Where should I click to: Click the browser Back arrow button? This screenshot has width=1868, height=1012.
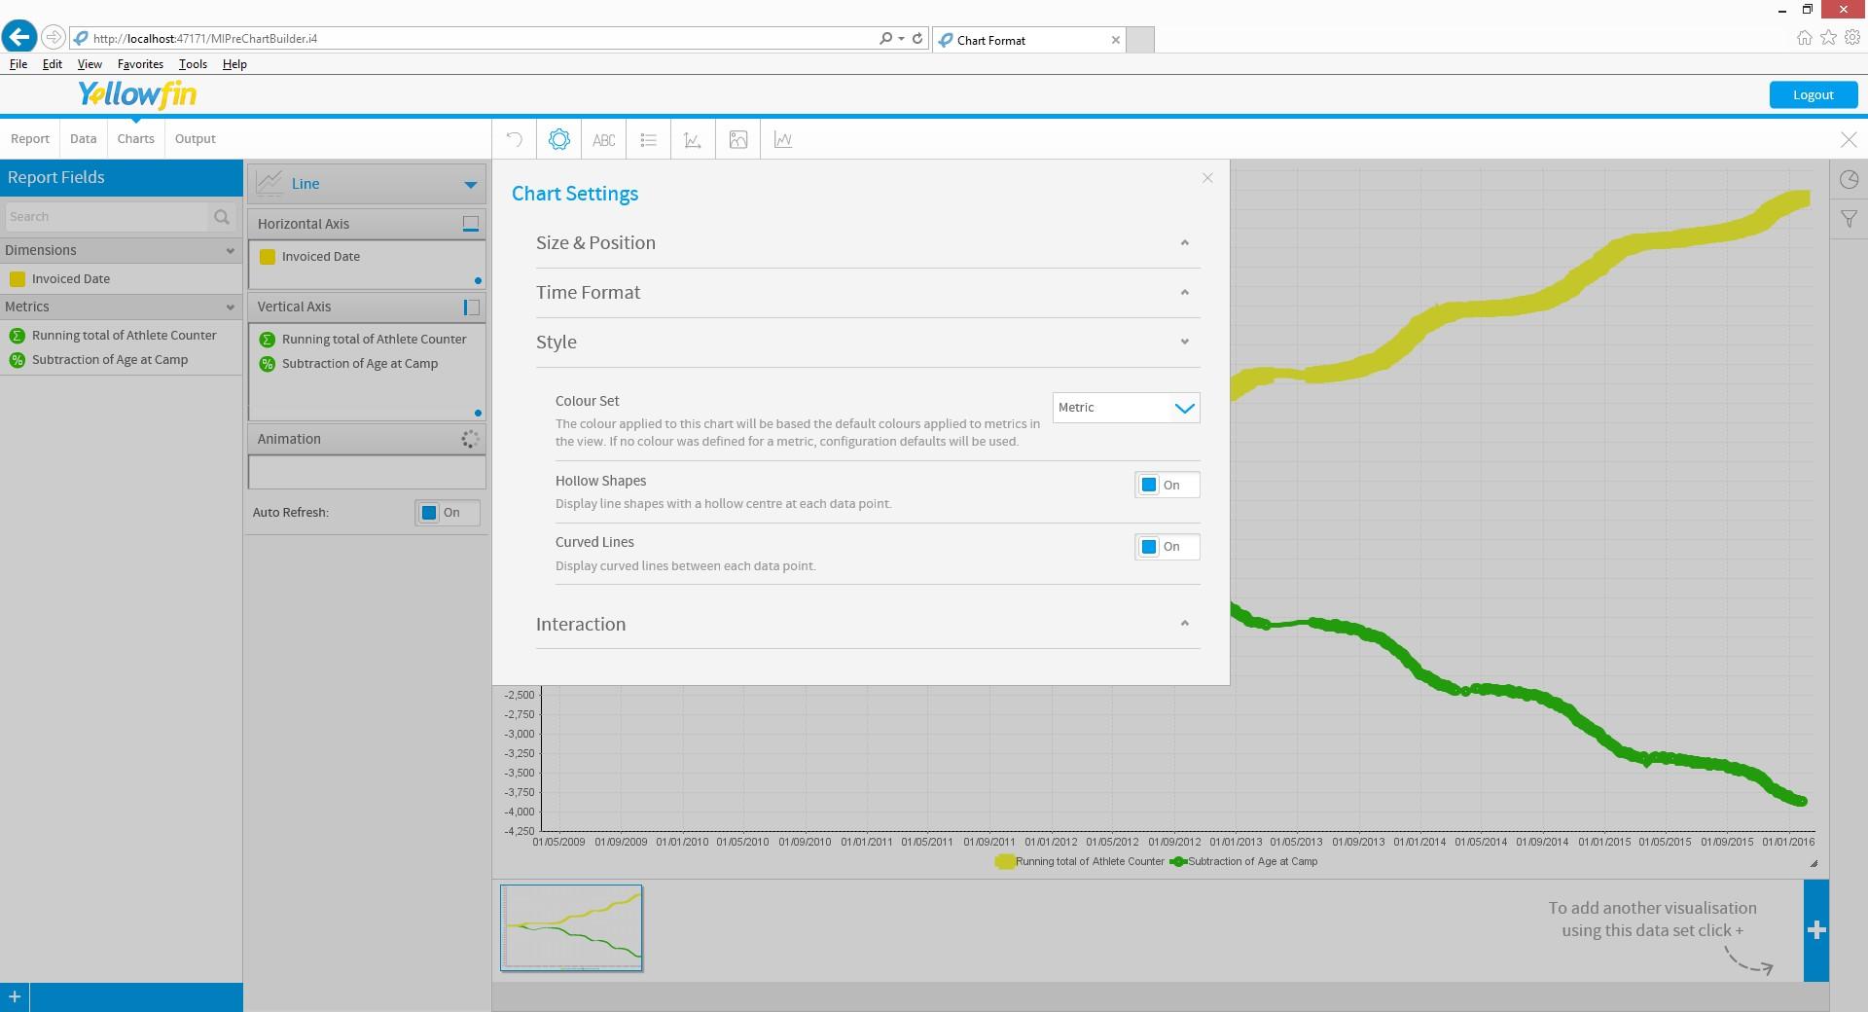(x=19, y=37)
